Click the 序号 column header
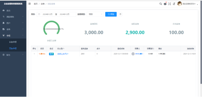 (x=34, y=49)
